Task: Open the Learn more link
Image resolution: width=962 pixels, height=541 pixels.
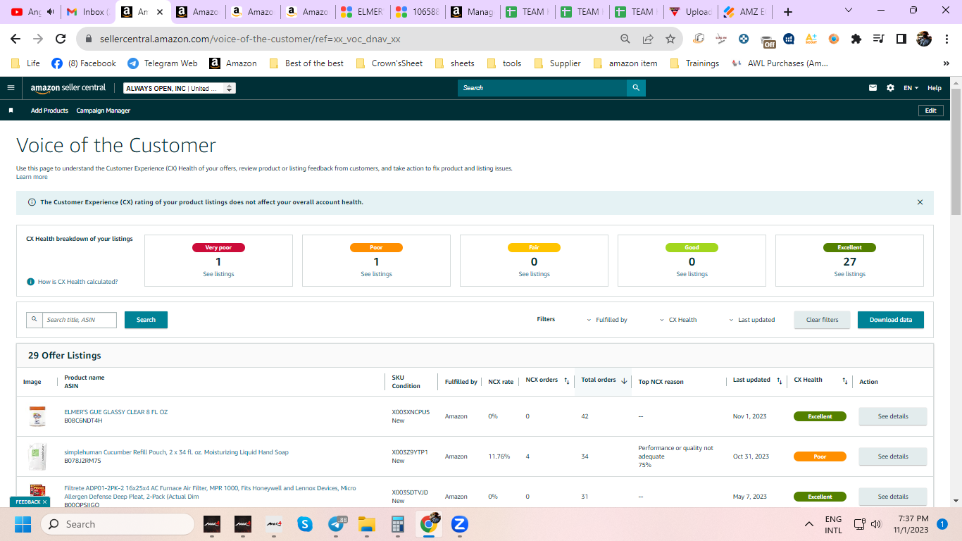Action: click(32, 177)
